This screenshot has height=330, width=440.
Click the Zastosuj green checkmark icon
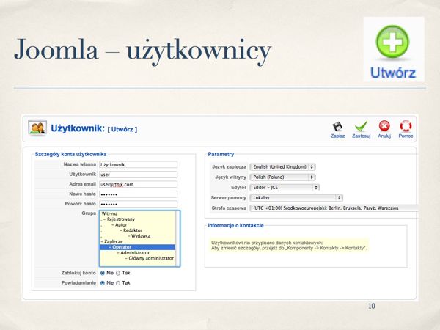coord(361,126)
